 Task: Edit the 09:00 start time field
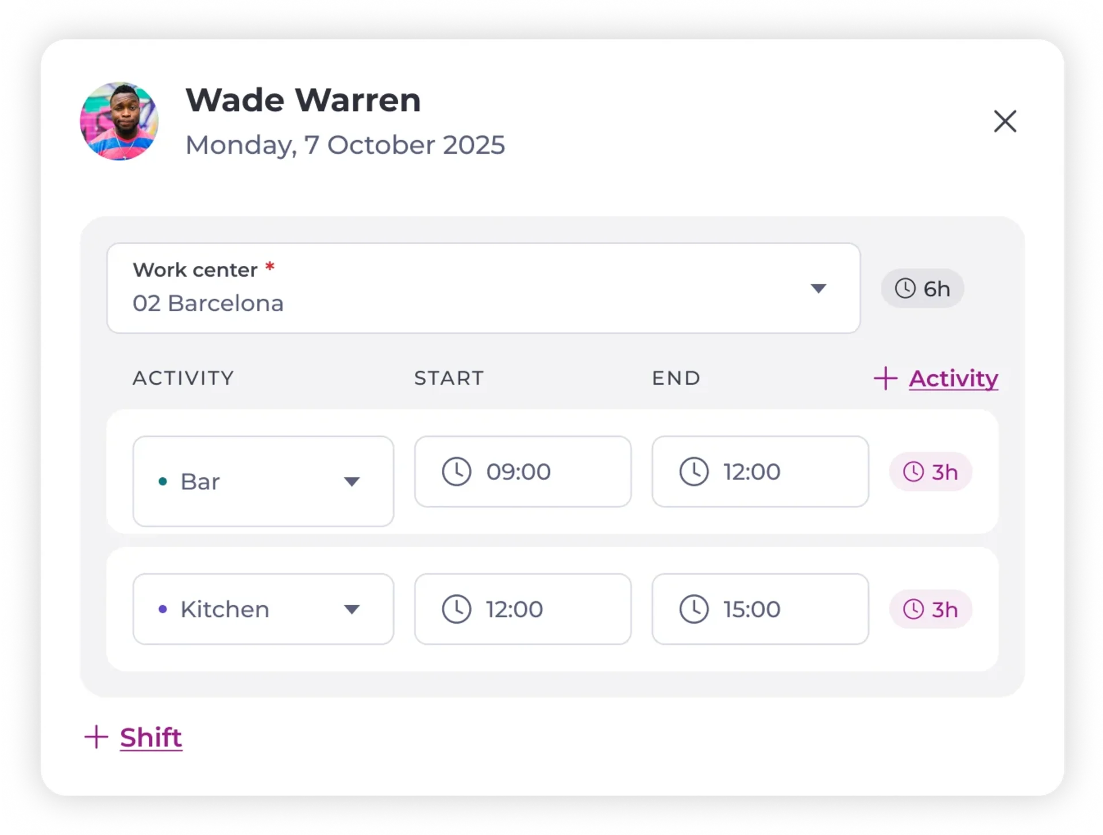(x=523, y=471)
